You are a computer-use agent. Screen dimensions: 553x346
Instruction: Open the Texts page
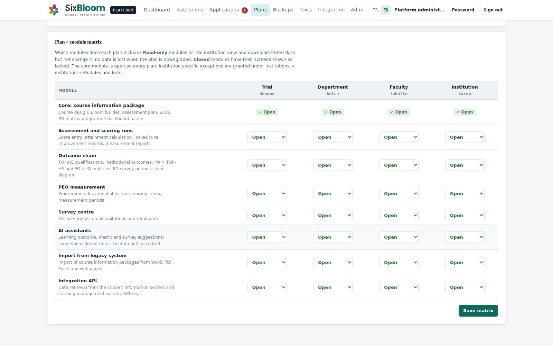[x=306, y=10]
